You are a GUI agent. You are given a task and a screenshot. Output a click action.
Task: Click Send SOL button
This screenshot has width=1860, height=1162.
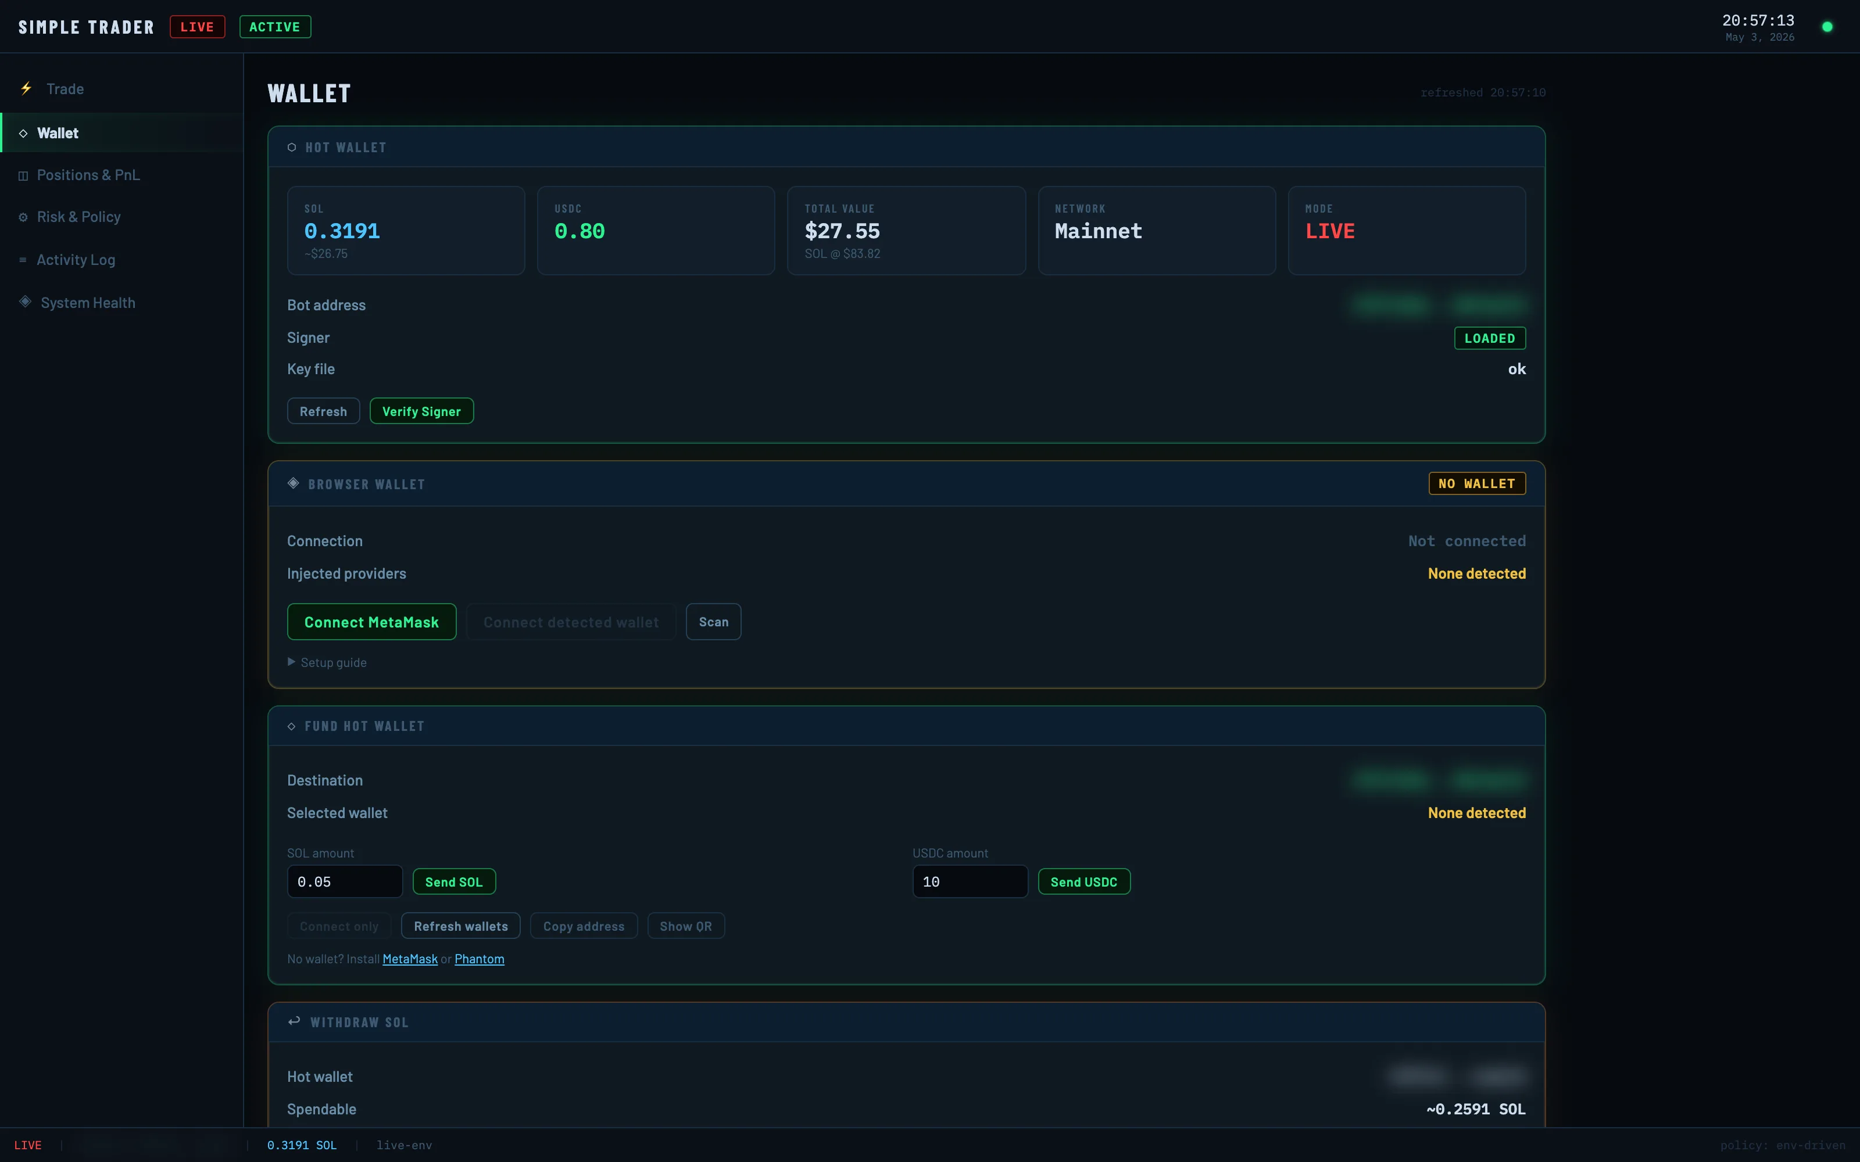click(454, 883)
